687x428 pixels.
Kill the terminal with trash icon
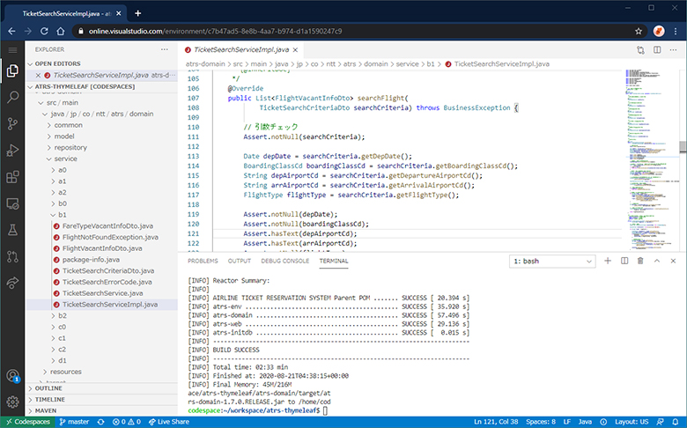click(x=640, y=261)
